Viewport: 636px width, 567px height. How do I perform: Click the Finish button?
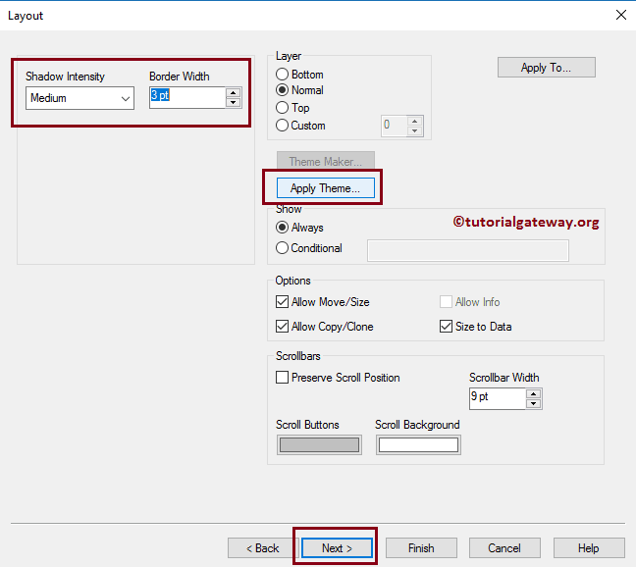point(421,548)
